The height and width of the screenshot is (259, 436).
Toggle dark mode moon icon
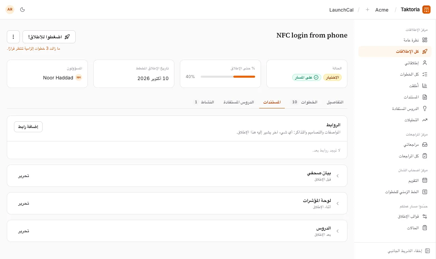tap(23, 10)
